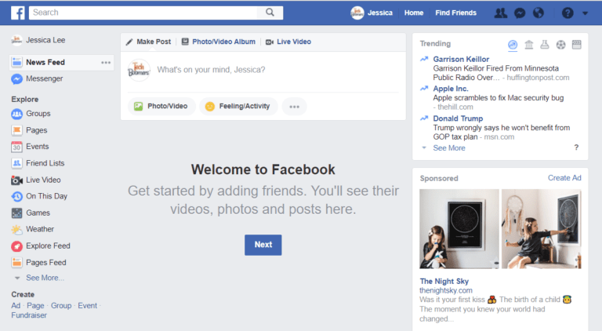602x331 pixels.
Task: Open the account dropdown arrow
Action: [585, 13]
